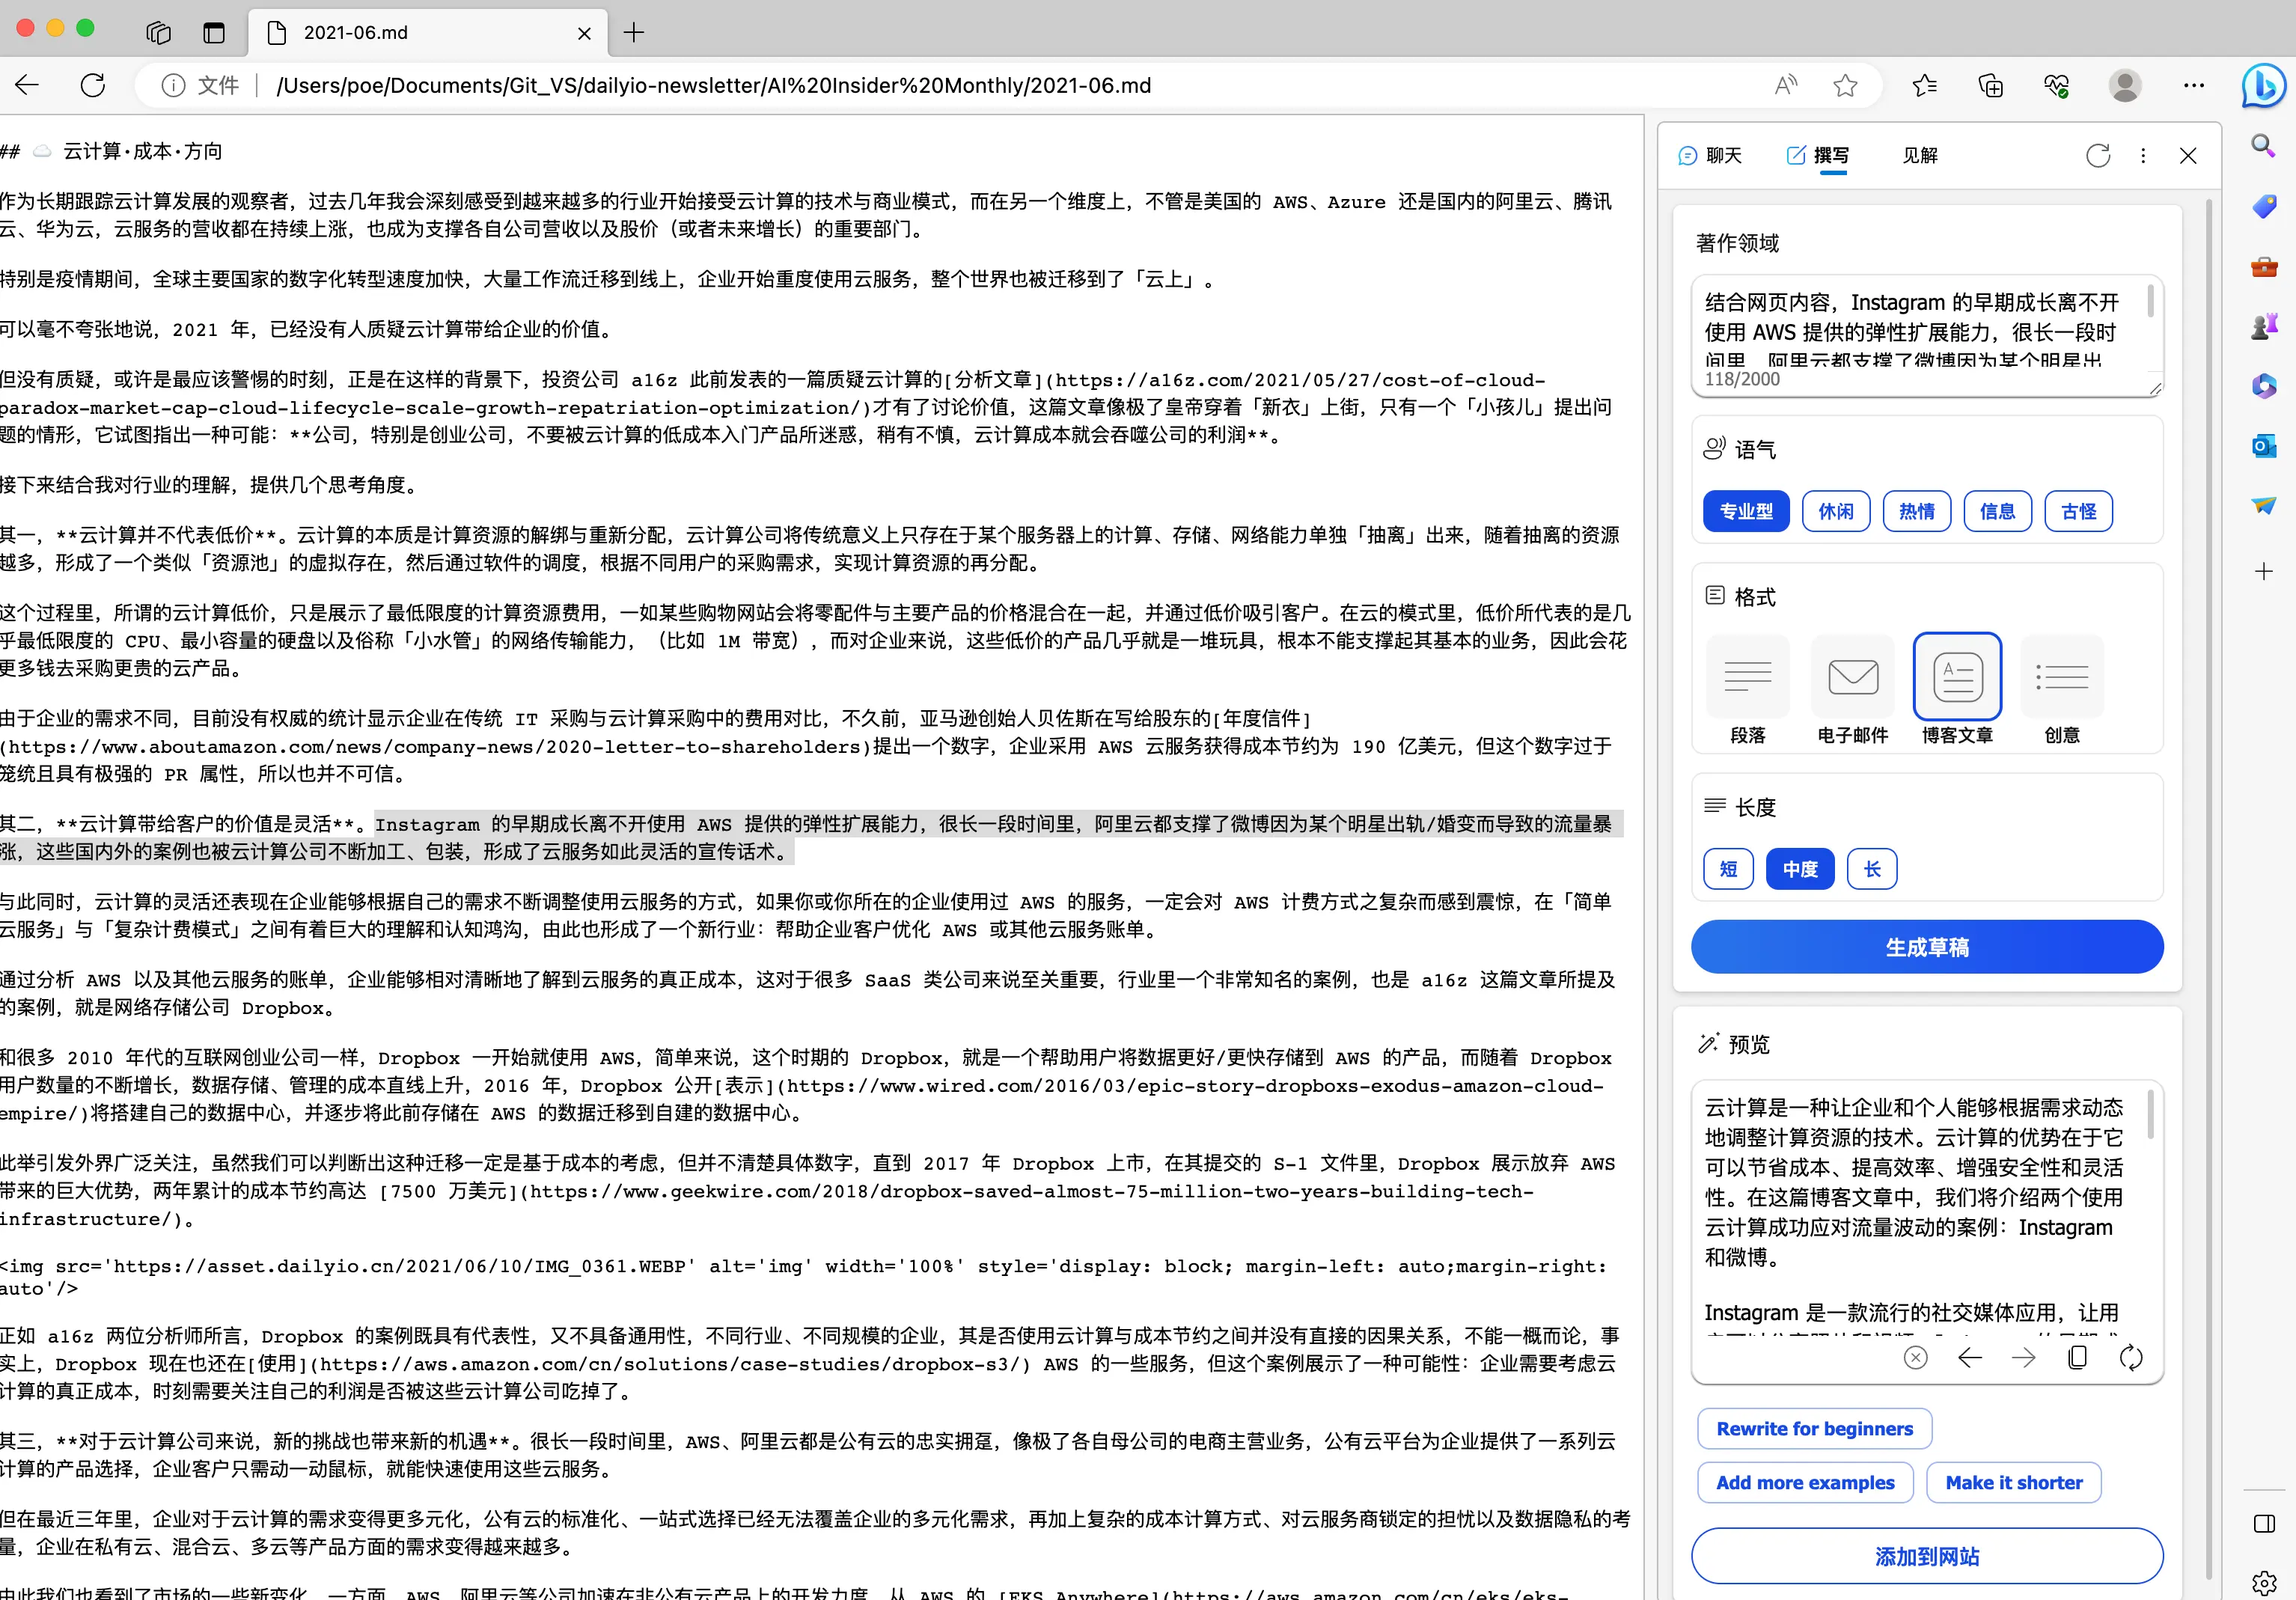Open the Outlook sidebar icon
The image size is (2296, 1600).
click(x=2263, y=445)
